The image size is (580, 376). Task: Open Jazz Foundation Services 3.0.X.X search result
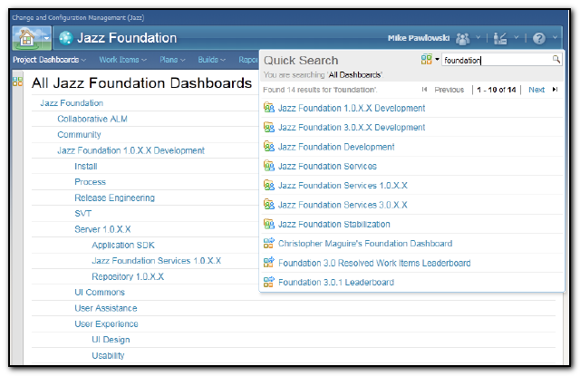point(343,205)
